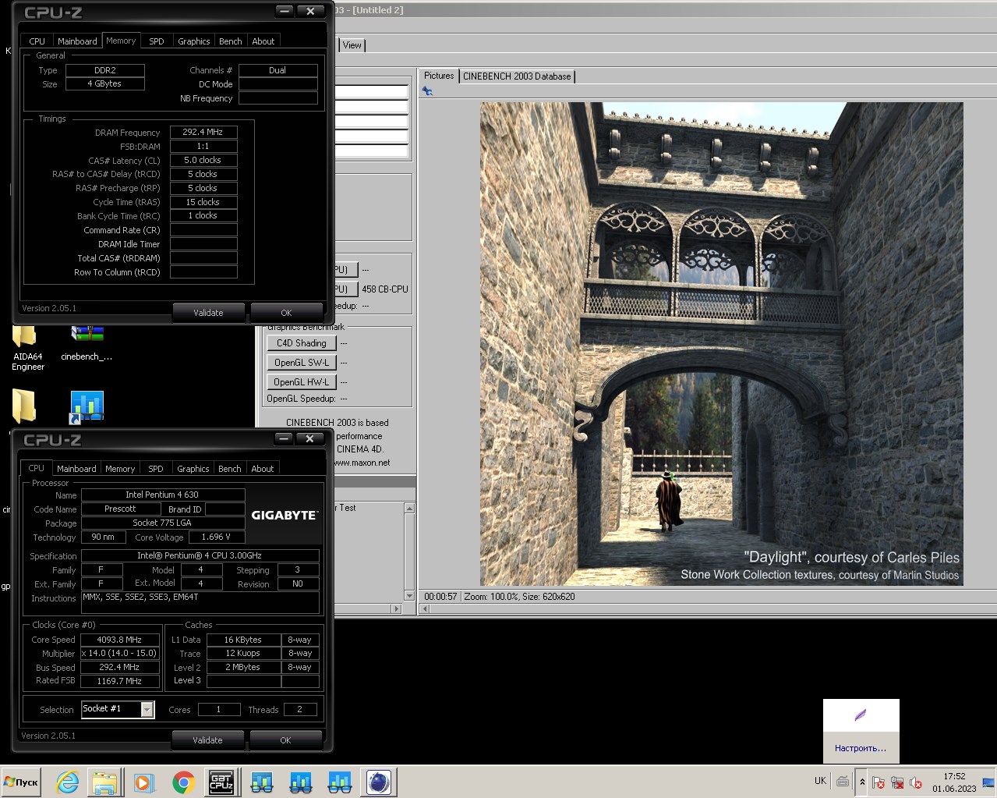Click the CAS# Latency value 5.0 clocks

tap(203, 160)
